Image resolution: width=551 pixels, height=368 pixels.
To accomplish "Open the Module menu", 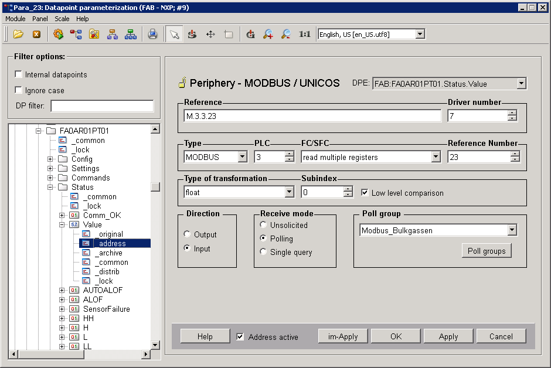I will tap(15, 19).
